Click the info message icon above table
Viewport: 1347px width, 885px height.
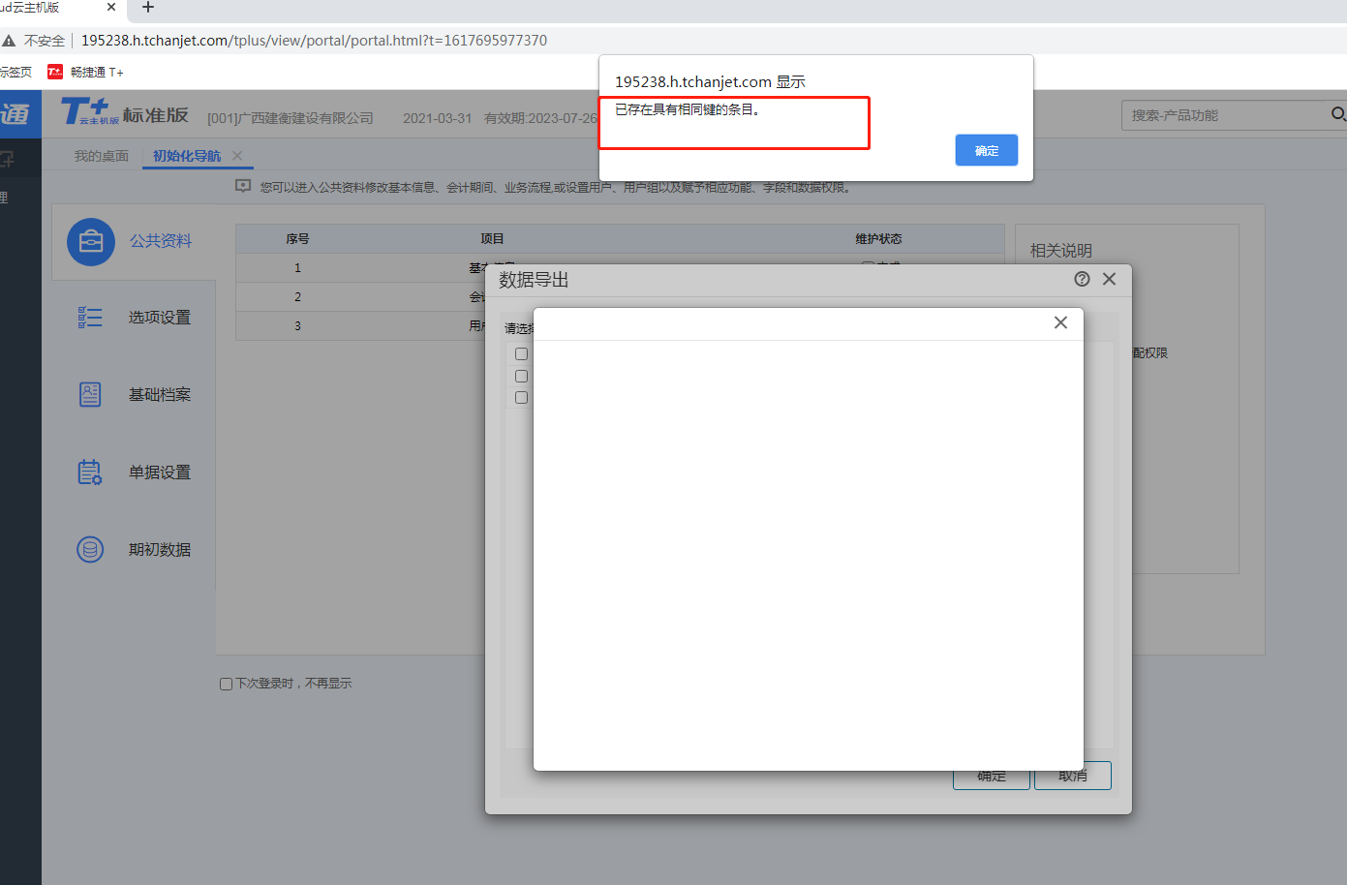coord(243,186)
